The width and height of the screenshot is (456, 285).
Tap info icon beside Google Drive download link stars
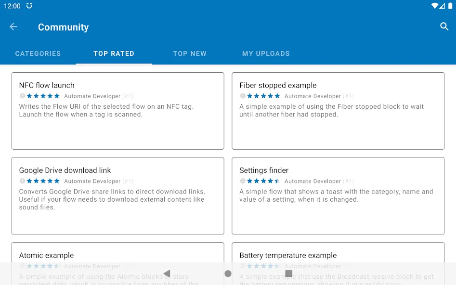(22, 181)
